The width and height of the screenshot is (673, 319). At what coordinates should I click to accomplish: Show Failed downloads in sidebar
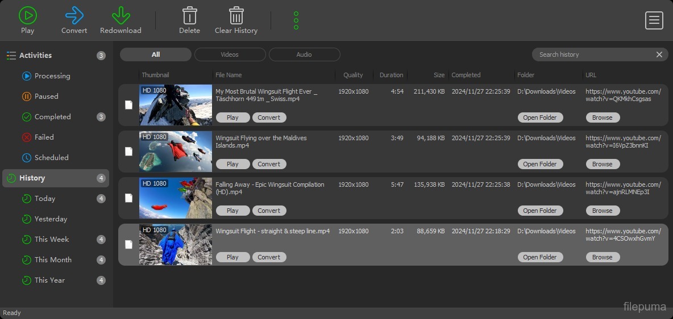44,137
